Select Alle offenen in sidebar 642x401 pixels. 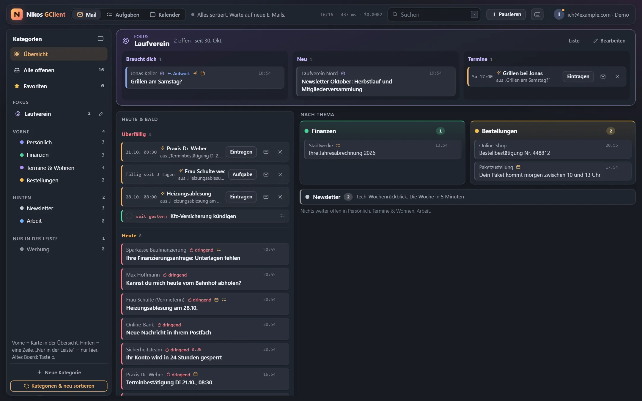(x=59, y=70)
